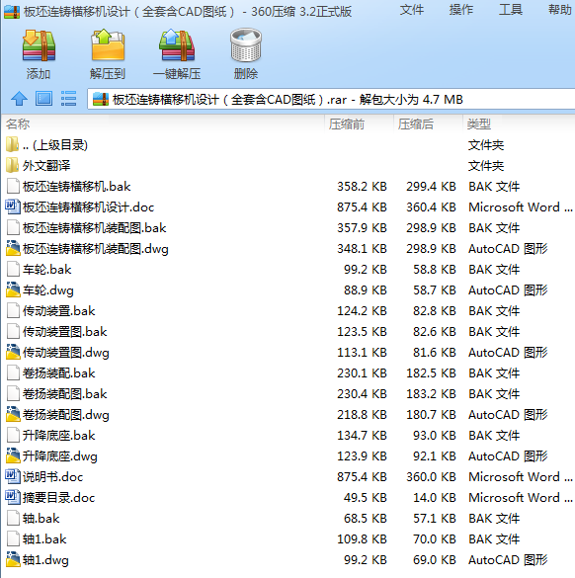Viewport: 575px width, 578px height.
Task: Open the 操作 menu
Action: 461,10
